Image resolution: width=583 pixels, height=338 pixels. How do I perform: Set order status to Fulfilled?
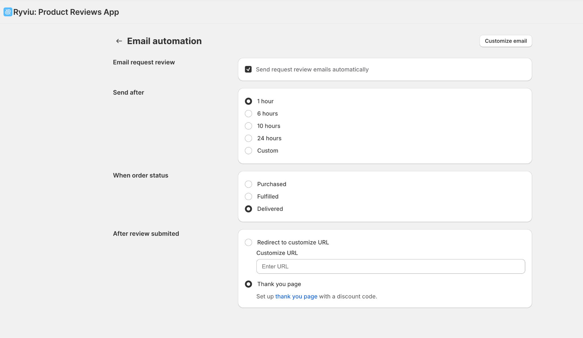(x=249, y=196)
